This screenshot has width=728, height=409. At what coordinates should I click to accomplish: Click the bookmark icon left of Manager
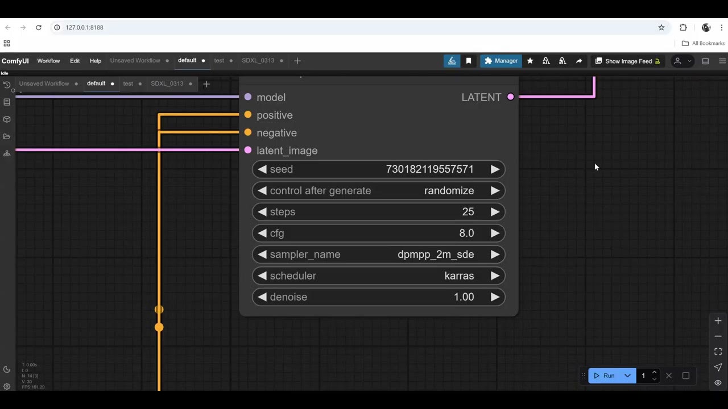[x=469, y=61]
